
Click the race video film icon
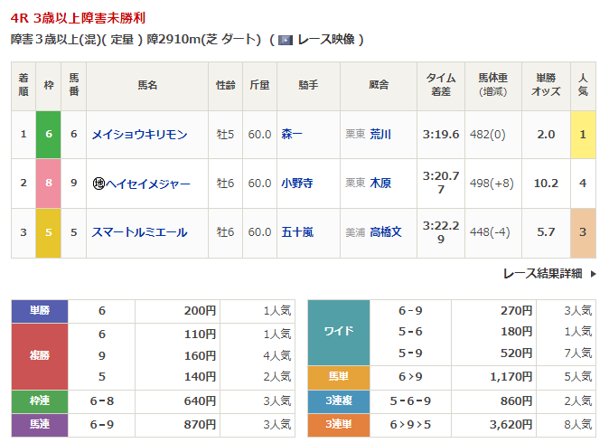[x=286, y=40]
